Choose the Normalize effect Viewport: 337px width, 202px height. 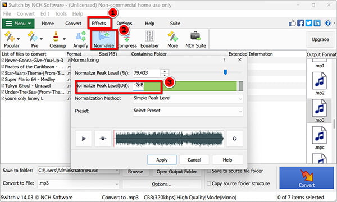[x=104, y=40]
